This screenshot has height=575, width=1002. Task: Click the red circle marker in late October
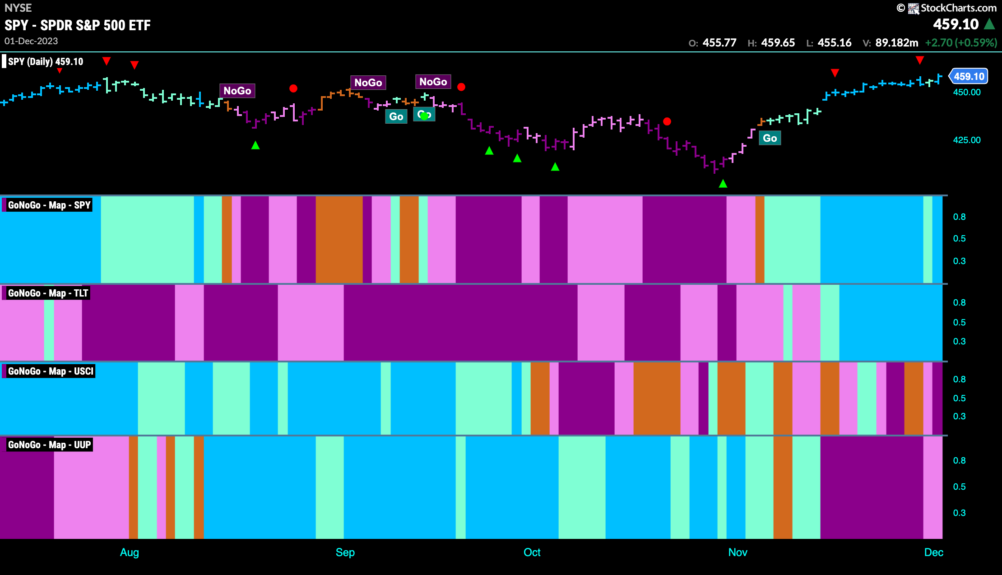pyautogui.click(x=667, y=121)
